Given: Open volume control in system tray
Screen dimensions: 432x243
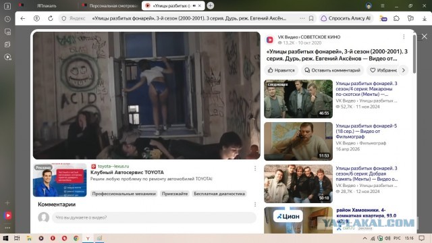Looking at the screenshot, I should pyautogui.click(x=387, y=238).
